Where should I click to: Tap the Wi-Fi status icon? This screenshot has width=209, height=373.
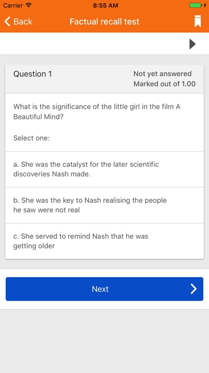click(29, 5)
